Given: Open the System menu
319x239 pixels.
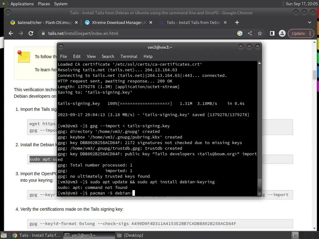Looking at the screenshot, I should (x=61, y=4).
